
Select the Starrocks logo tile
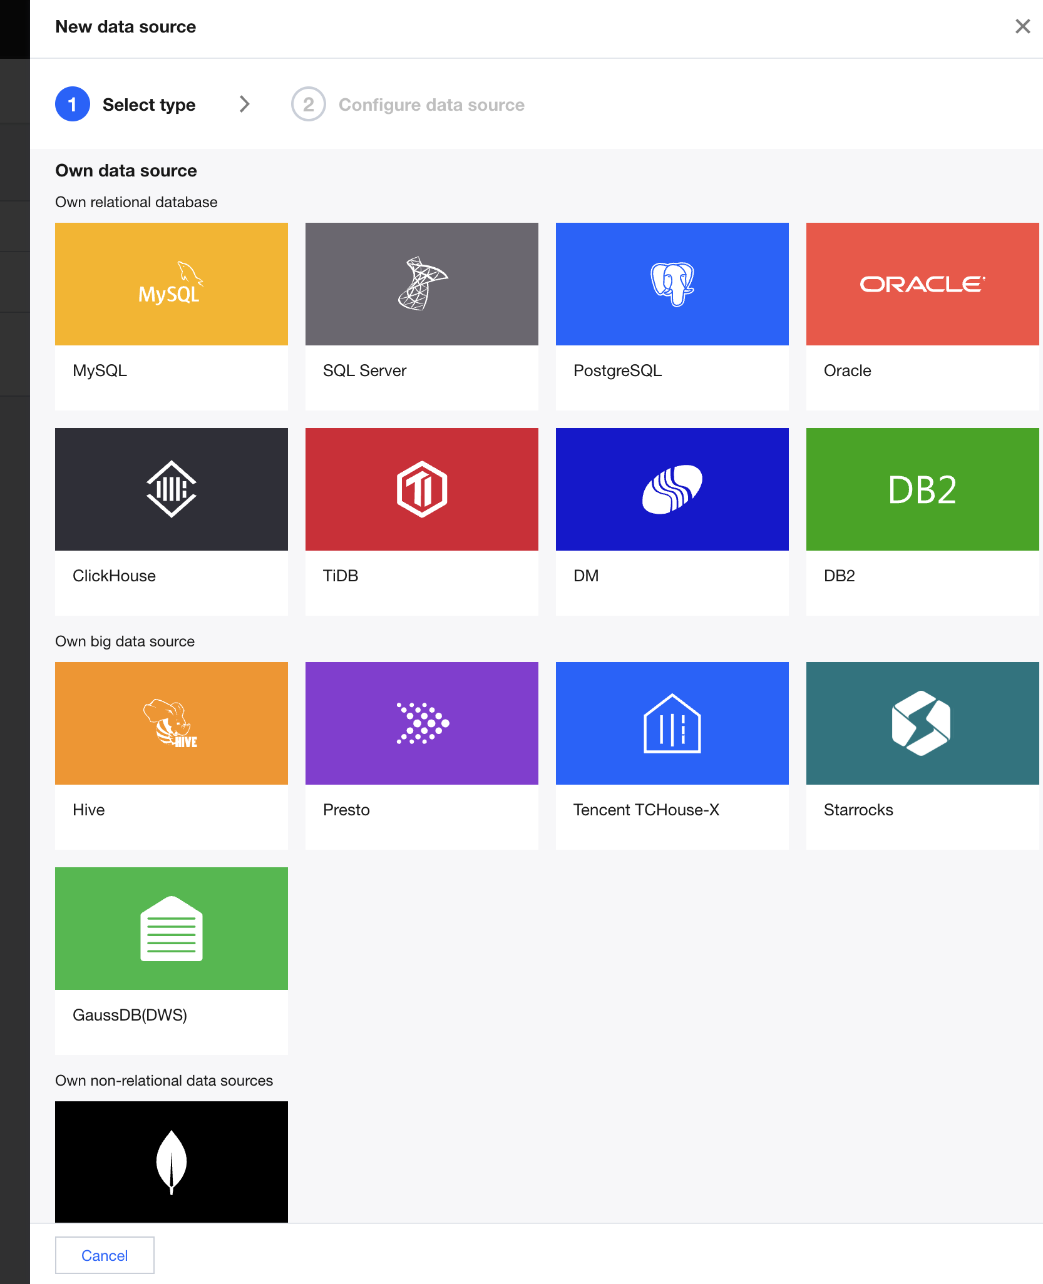[x=923, y=723]
